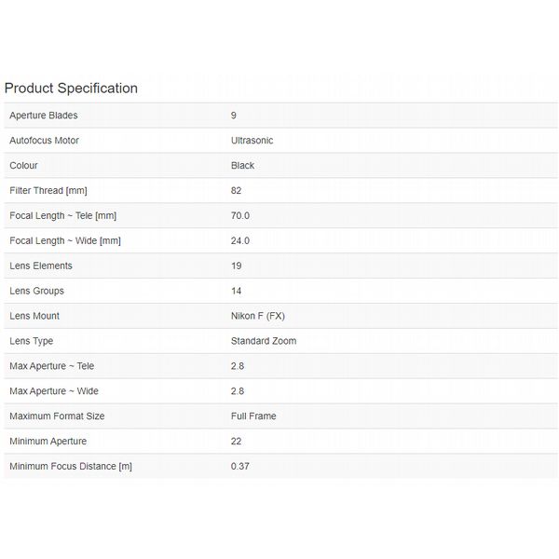Click the Lens Elements row label
The height and width of the screenshot is (559, 559).
tap(40, 266)
